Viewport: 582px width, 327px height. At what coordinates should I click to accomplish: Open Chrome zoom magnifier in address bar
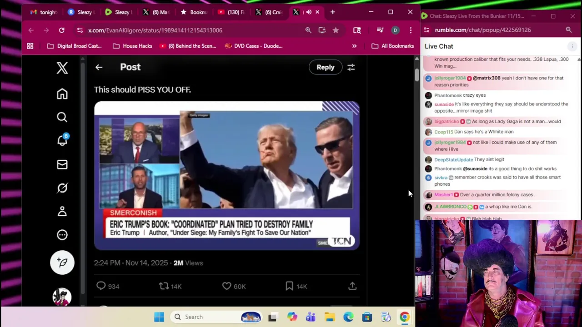click(x=308, y=30)
